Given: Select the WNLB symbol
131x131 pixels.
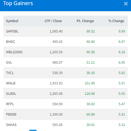Looking at the screenshot, I should [x=11, y=83].
